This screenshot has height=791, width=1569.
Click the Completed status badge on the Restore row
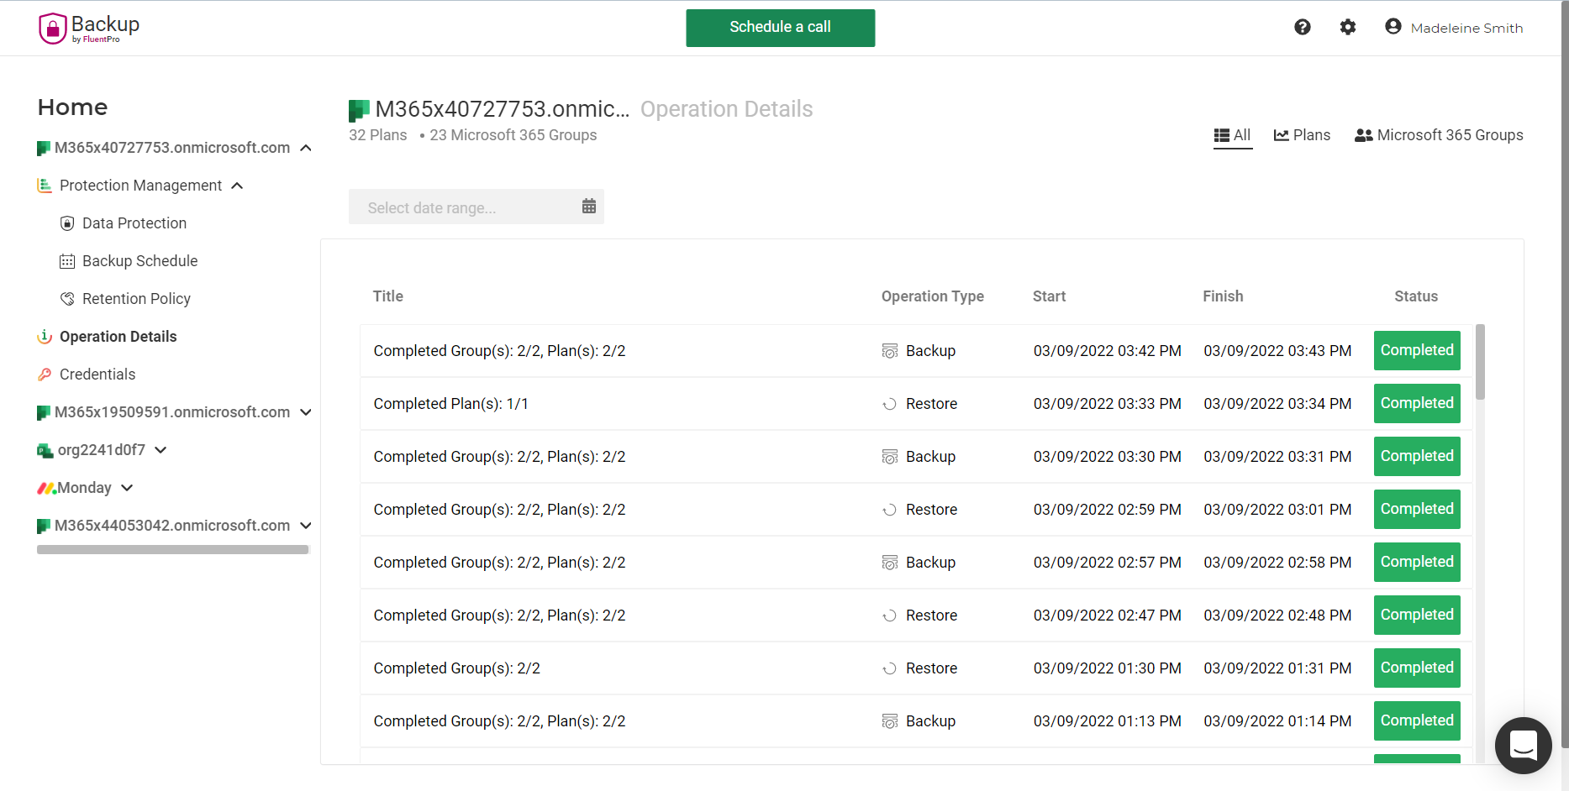(x=1416, y=403)
